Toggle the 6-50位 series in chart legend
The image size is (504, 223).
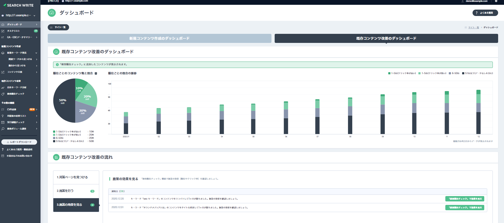pos(454,73)
